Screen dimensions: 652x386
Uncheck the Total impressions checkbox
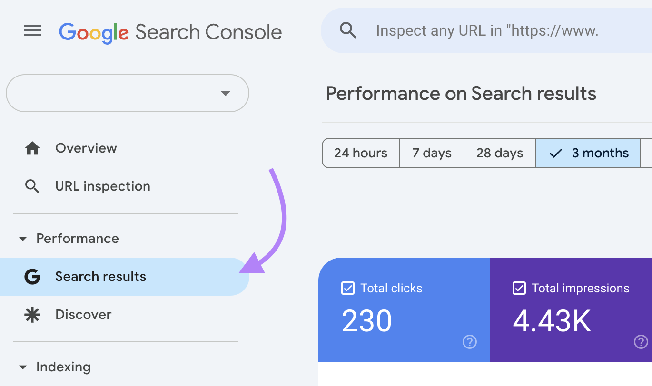pyautogui.click(x=519, y=288)
